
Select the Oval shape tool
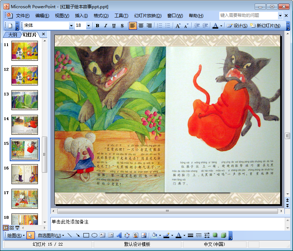click(94, 235)
